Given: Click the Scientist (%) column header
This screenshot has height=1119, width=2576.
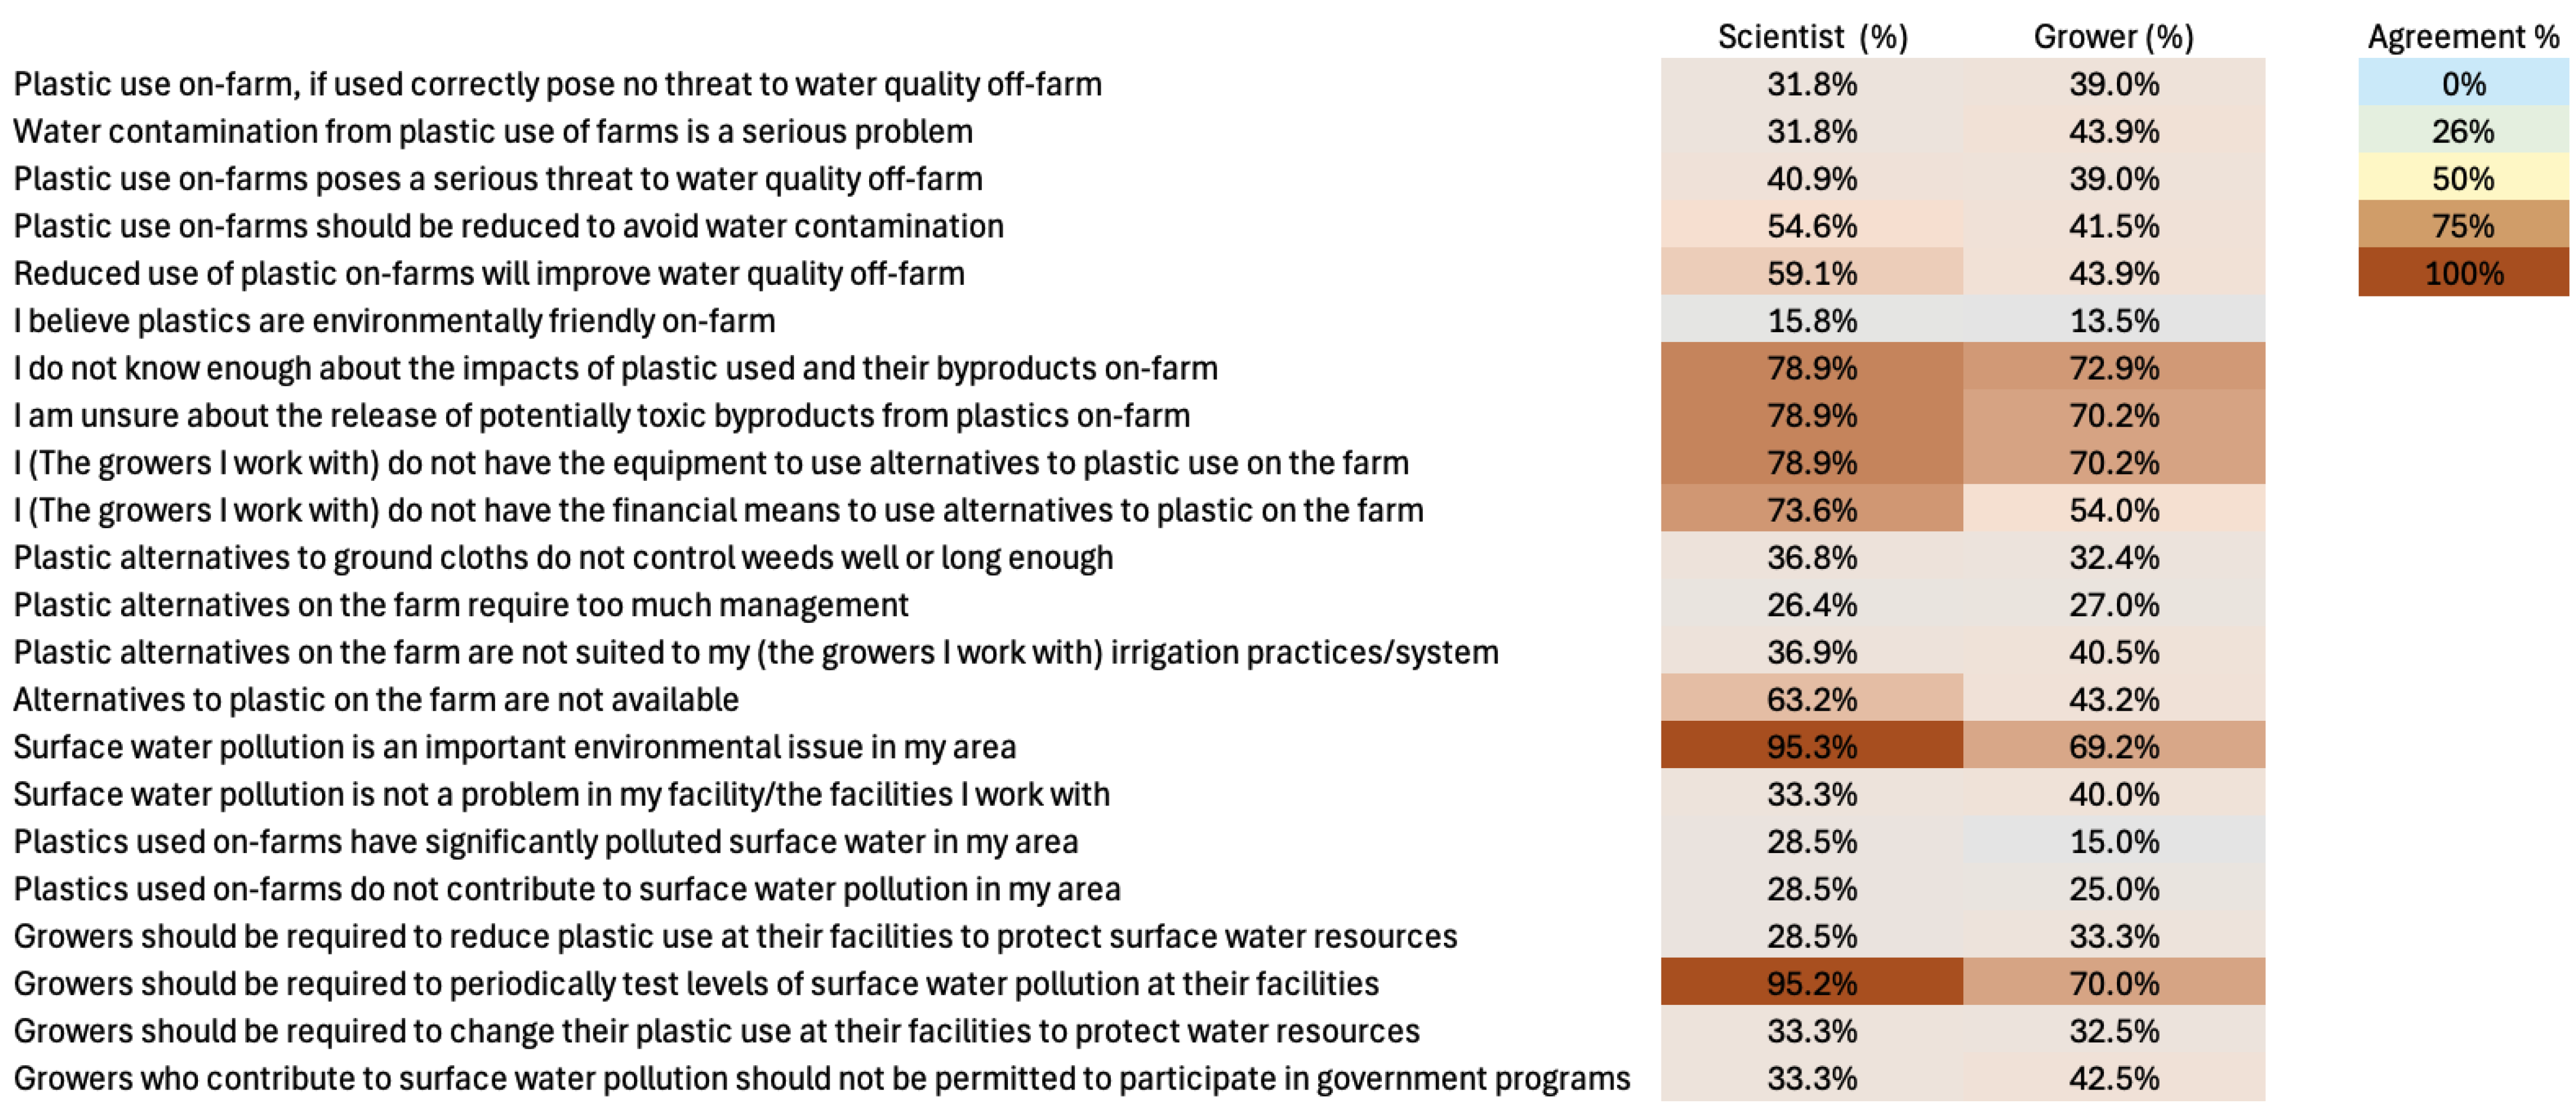Looking at the screenshot, I should point(1812,37).
